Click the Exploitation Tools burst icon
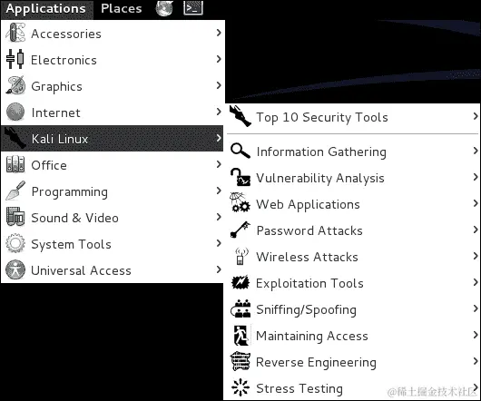 point(240,282)
